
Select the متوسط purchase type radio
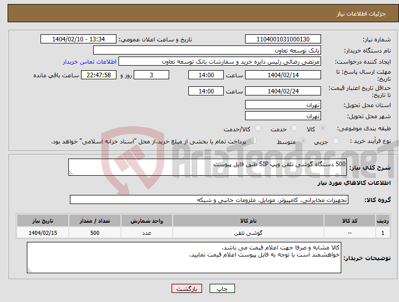303,140
